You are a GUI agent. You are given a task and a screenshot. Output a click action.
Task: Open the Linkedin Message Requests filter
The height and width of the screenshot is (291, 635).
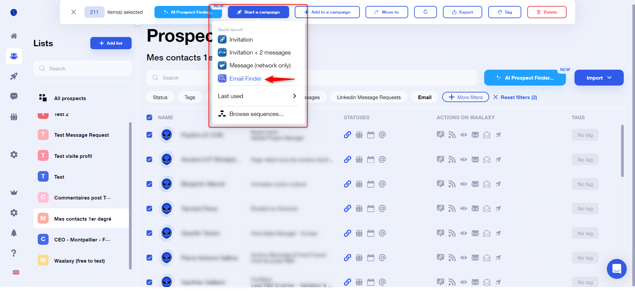click(x=369, y=97)
